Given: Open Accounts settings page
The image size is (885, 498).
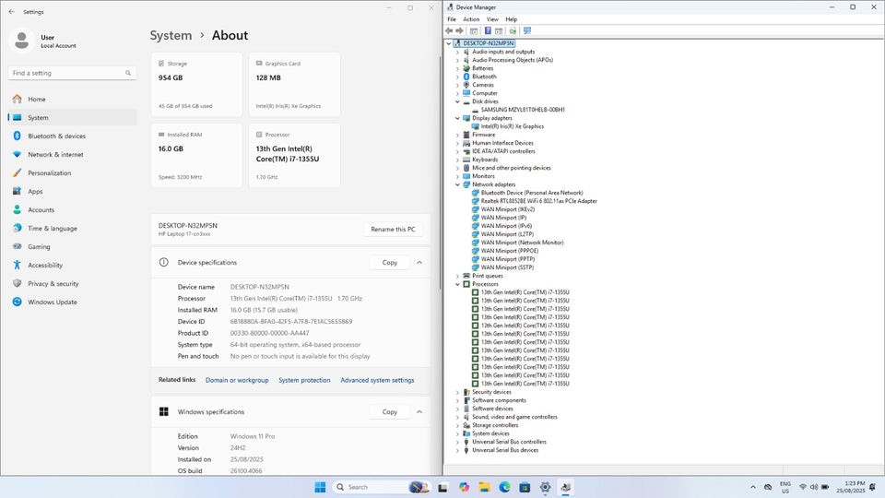Looking at the screenshot, I should (72, 209).
